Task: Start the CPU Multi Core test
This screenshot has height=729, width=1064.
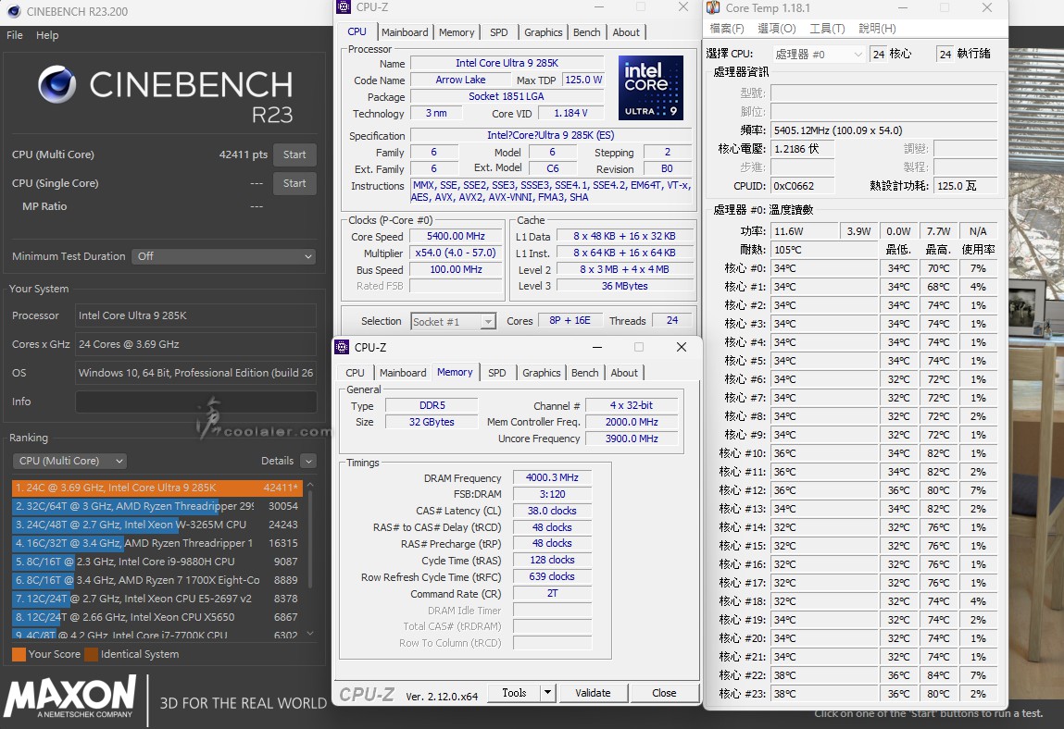Action: click(294, 154)
